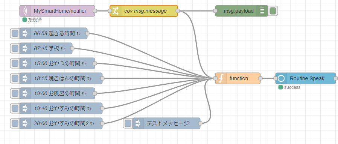The width and height of the screenshot is (338, 144).
Task: Trigger the テストメッセージ inject button
Action: click(128, 123)
